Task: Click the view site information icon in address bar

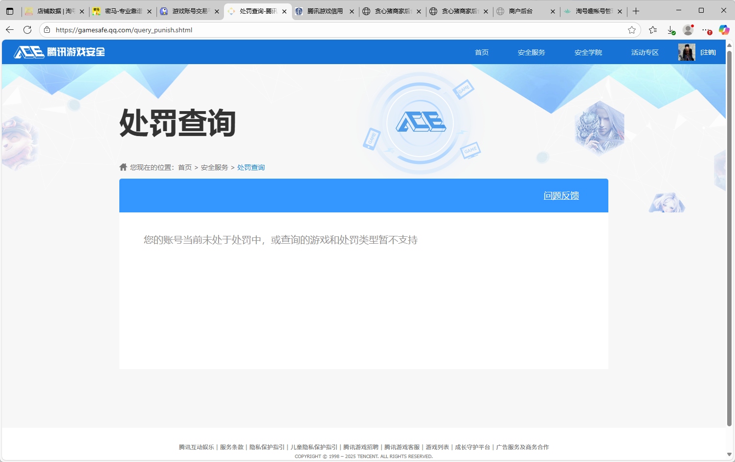Action: point(46,30)
